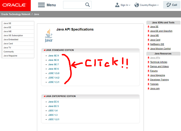The image size is (181, 131).
Task: Click red arrow icon beside Java Mission Control
Action: click(x=149, y=49)
